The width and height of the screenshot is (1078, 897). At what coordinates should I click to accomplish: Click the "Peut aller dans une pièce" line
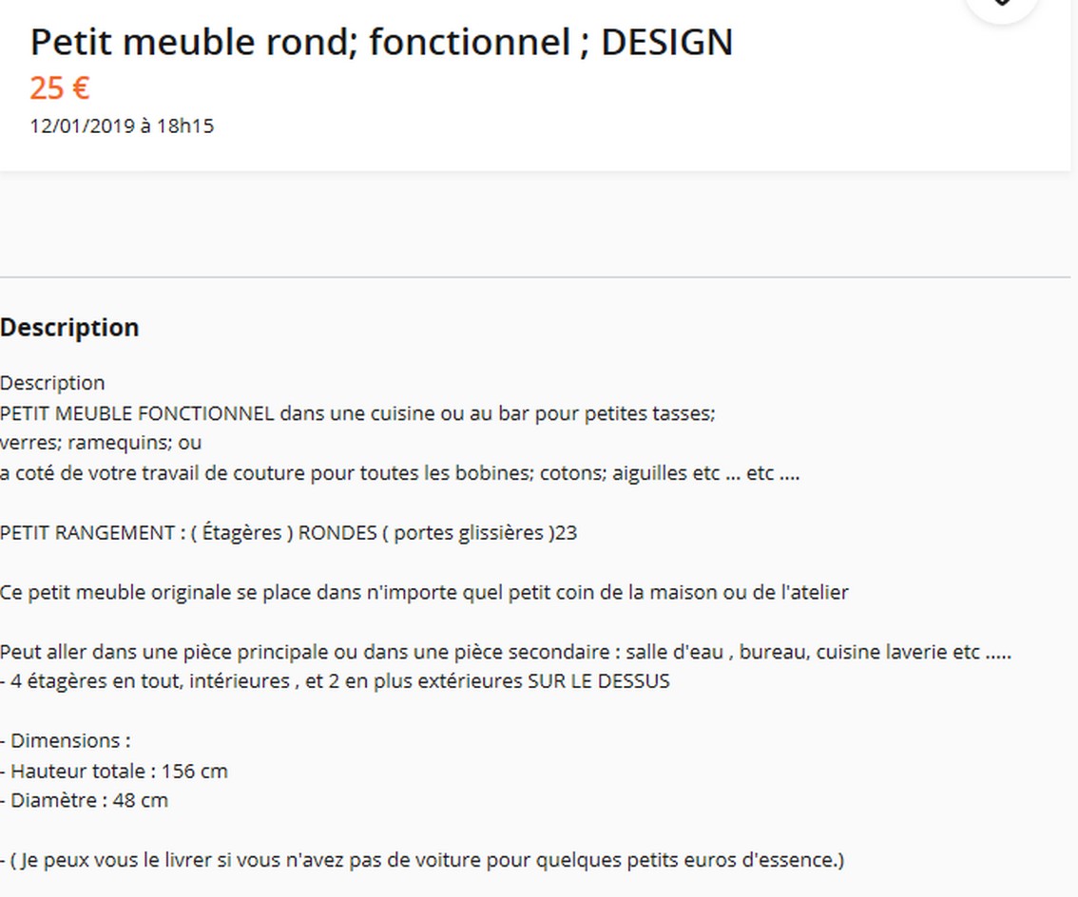pos(505,653)
